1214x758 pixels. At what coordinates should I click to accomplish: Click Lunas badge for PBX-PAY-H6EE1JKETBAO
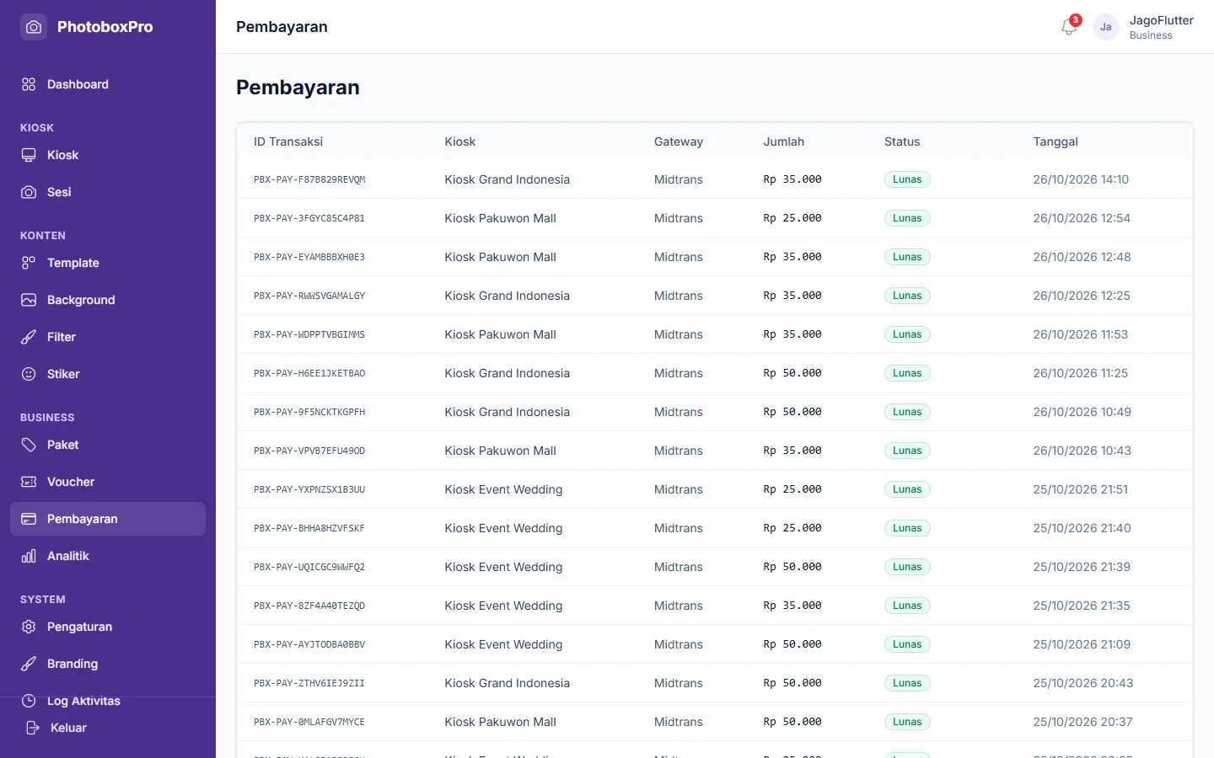coord(907,373)
